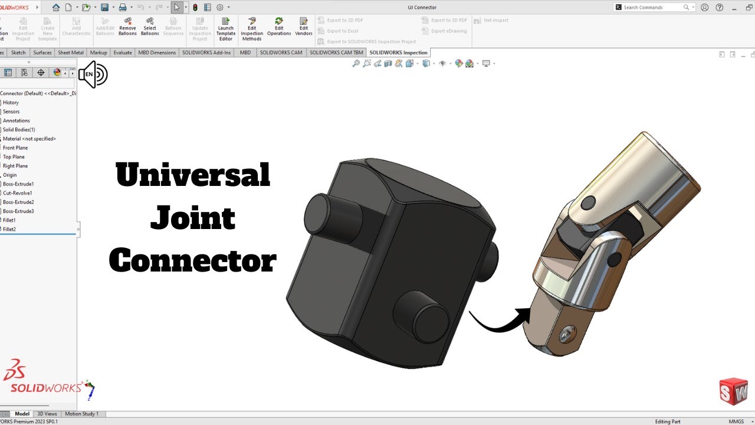Select Fillet2 in the feature tree
Viewport: 755px width, 425px height.
(x=9, y=229)
